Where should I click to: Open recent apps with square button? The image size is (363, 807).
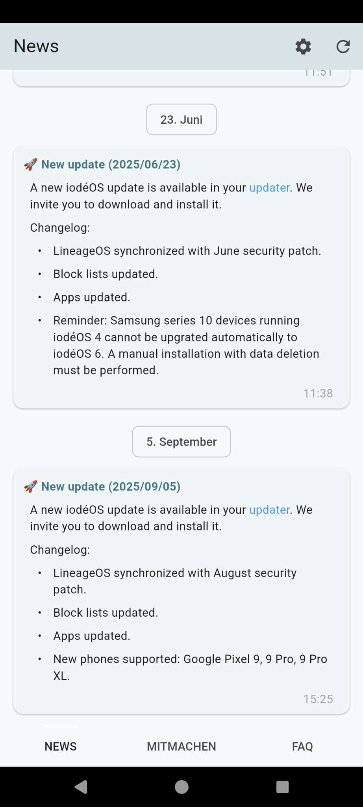click(x=282, y=787)
